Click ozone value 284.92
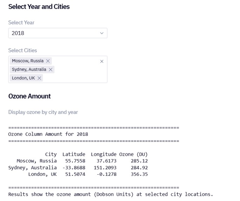This screenshot has height=201, width=240. (x=139, y=168)
